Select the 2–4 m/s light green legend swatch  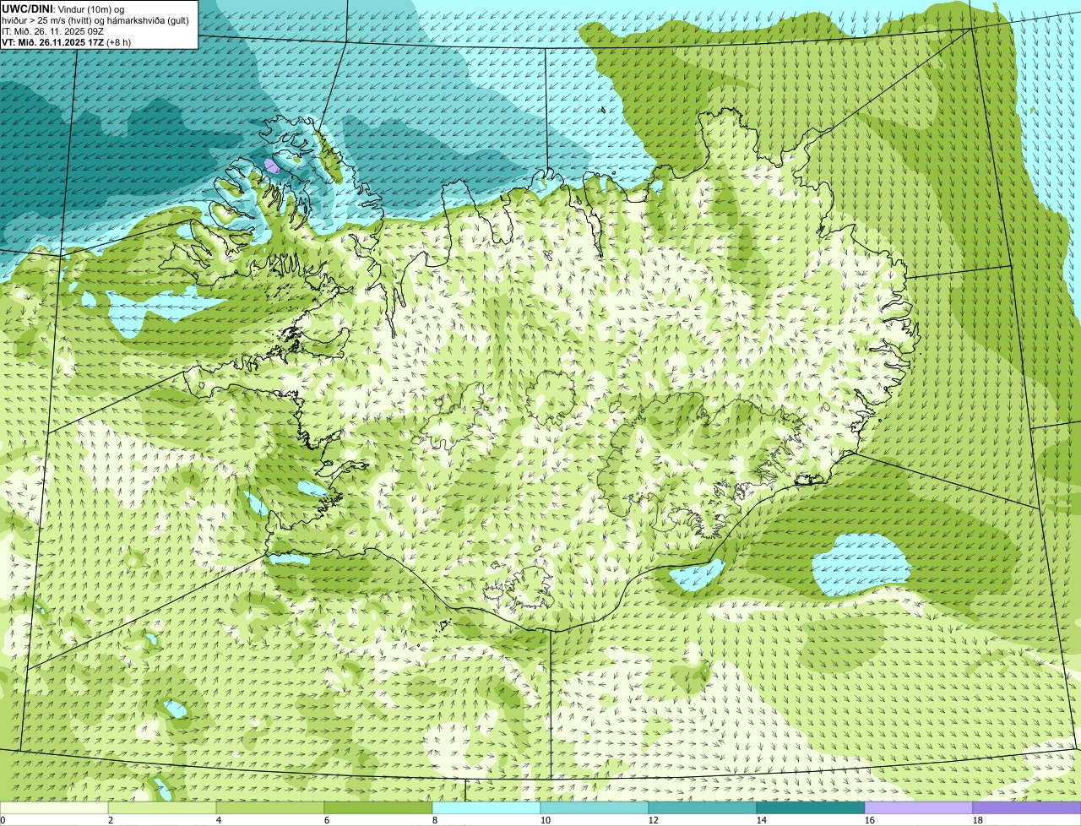point(162,808)
